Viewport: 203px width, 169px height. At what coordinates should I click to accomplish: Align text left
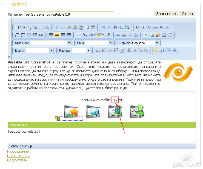click(x=51, y=35)
